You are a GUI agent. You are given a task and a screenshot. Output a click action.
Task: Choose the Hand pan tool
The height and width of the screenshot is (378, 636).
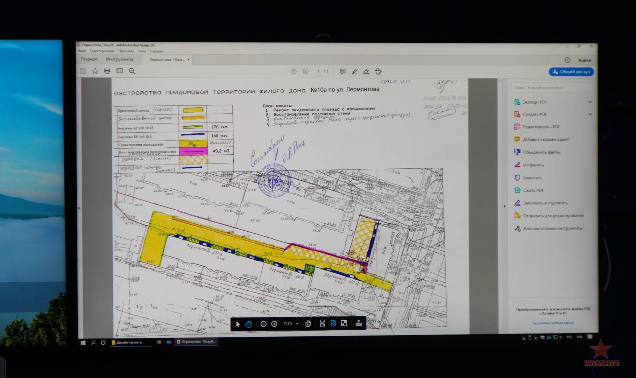248,324
